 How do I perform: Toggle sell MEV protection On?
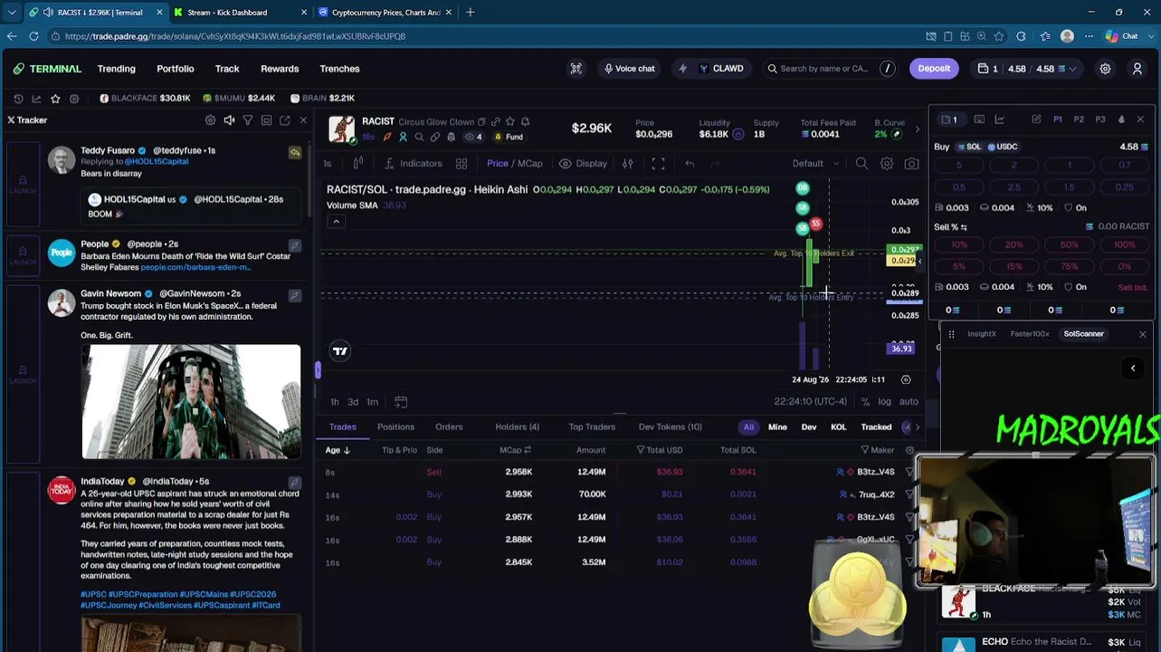coord(1075,287)
